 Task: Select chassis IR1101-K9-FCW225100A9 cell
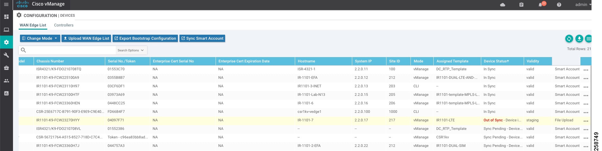pyautogui.click(x=58, y=78)
